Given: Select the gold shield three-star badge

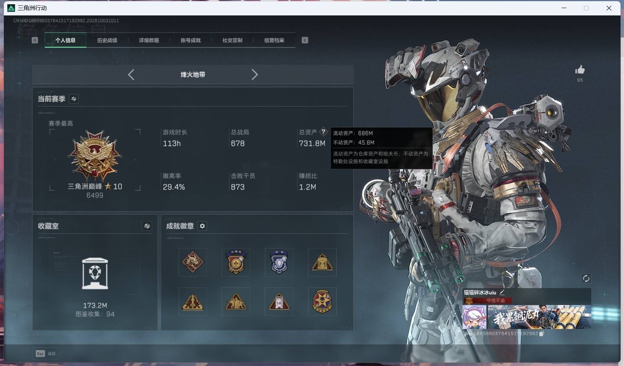Looking at the screenshot, I should 236,262.
